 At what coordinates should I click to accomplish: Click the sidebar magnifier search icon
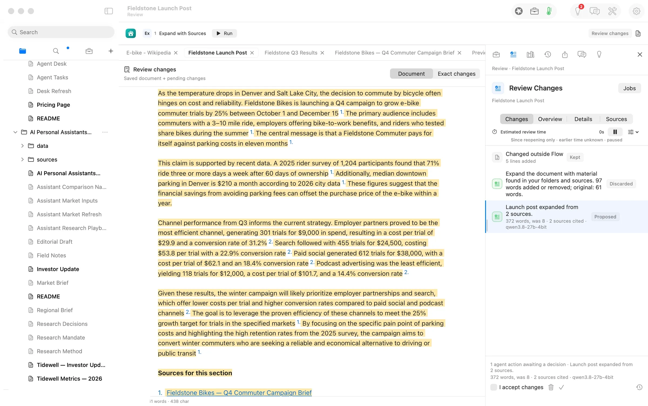coord(56,51)
